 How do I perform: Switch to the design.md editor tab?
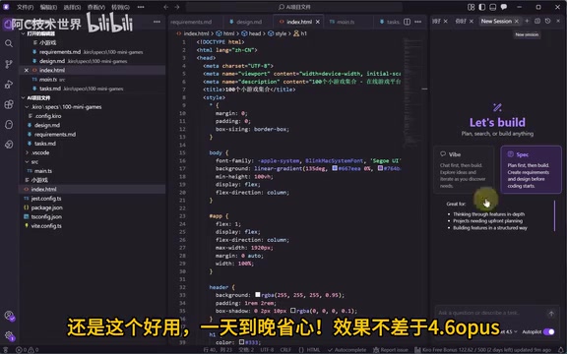tap(248, 22)
